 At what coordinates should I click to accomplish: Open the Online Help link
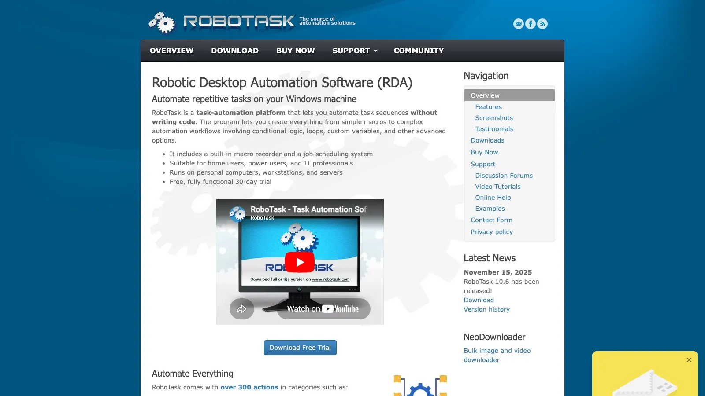493,198
